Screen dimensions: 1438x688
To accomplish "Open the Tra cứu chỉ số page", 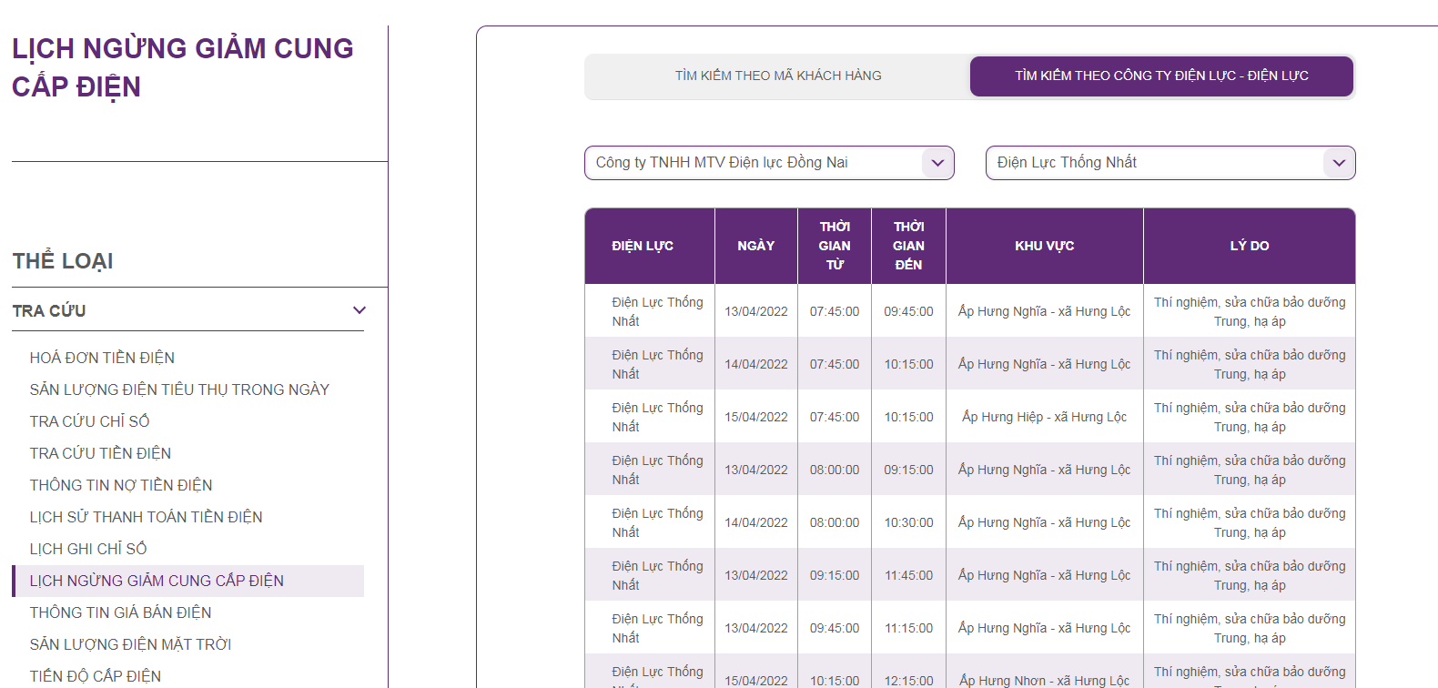I will point(89,421).
